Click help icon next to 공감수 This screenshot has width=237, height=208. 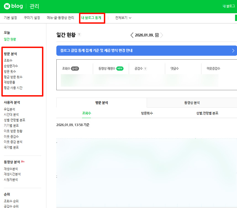(x=145, y=69)
